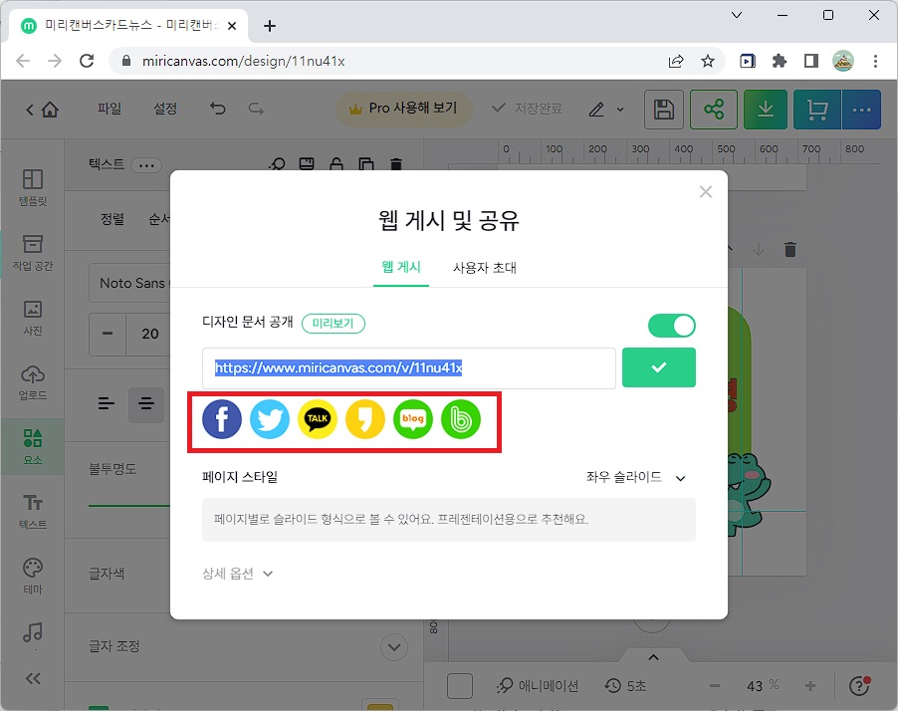
Task: Select the published URL field
Action: pos(409,367)
